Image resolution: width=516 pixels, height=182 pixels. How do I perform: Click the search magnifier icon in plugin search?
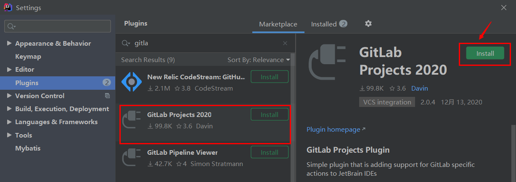126,43
